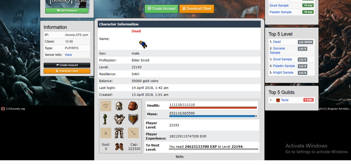Viewport: 351px width, 165px height.
Task: Click the empty ammo slot icon
Action: [x=133, y=133]
